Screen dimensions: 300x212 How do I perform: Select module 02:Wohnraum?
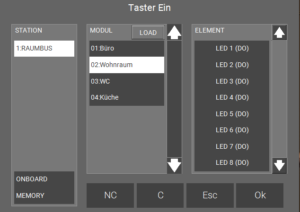[x=127, y=65]
